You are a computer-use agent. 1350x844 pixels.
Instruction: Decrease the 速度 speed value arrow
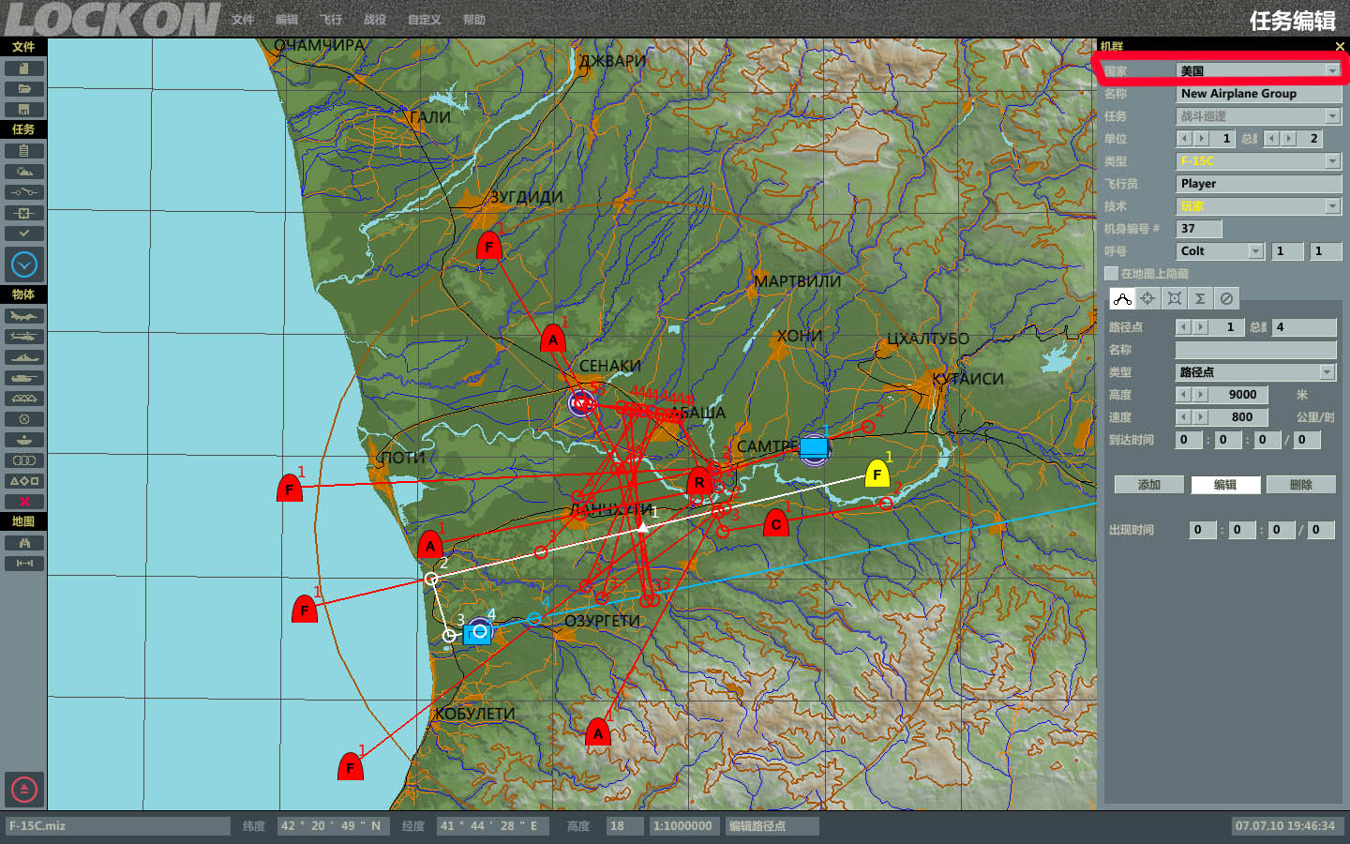[1184, 416]
